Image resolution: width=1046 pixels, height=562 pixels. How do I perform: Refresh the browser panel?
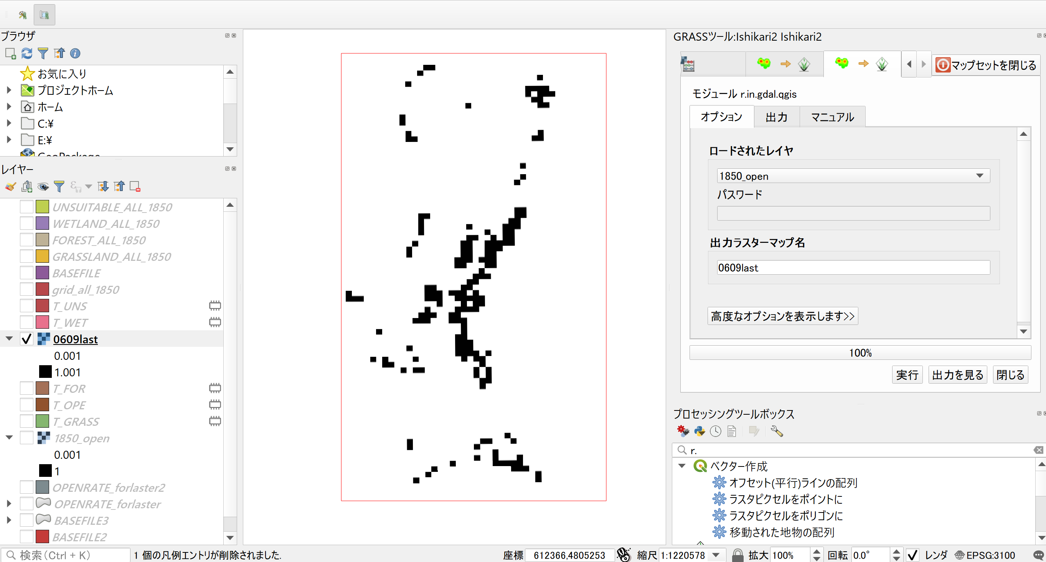click(x=26, y=53)
